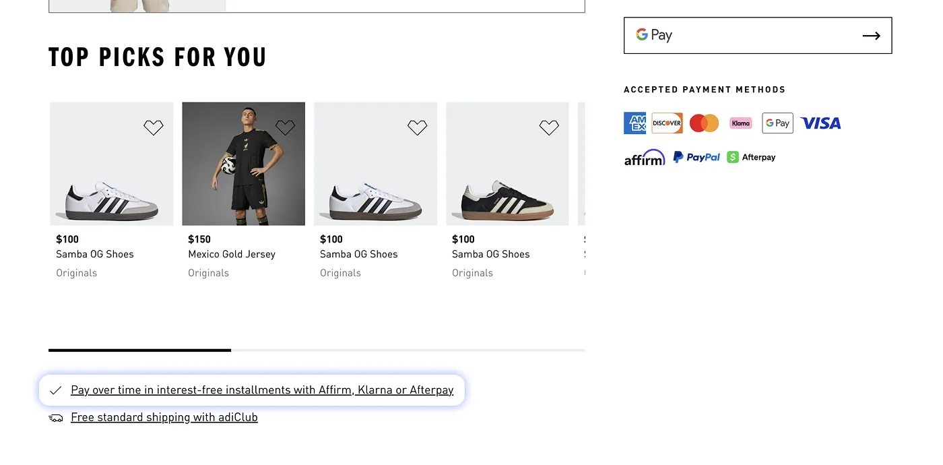The width and height of the screenshot is (943, 465).
Task: Click the $150 Mexico Gold Jersey price label
Action: (199, 239)
